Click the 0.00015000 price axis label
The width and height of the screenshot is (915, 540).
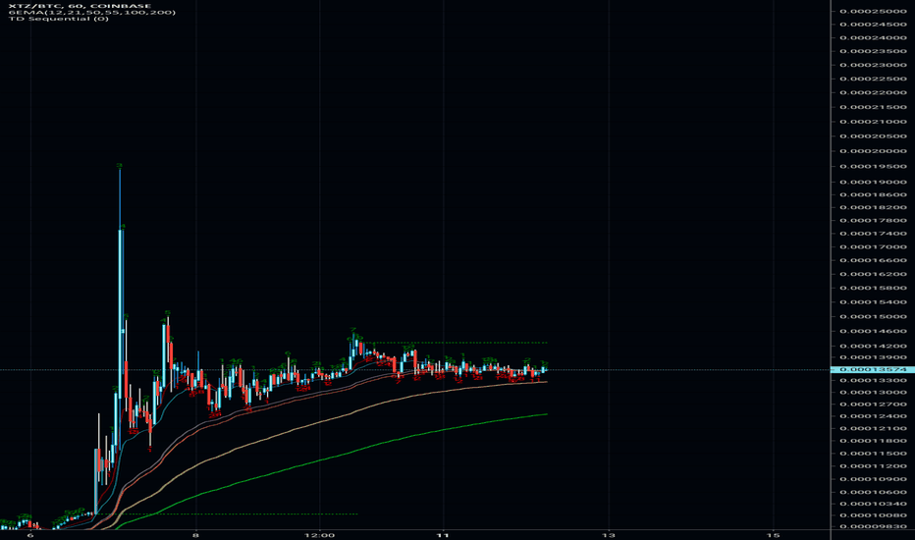point(873,317)
